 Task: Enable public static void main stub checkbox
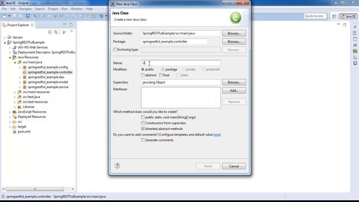click(142, 117)
